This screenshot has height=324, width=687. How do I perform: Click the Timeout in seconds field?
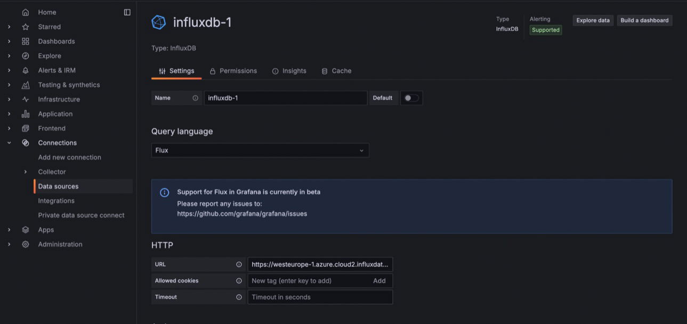click(320, 297)
